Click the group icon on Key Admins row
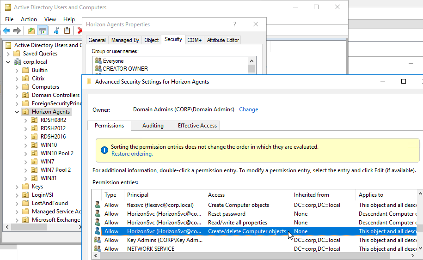Viewport: 423px width, 260px height. pyautogui.click(x=98, y=240)
